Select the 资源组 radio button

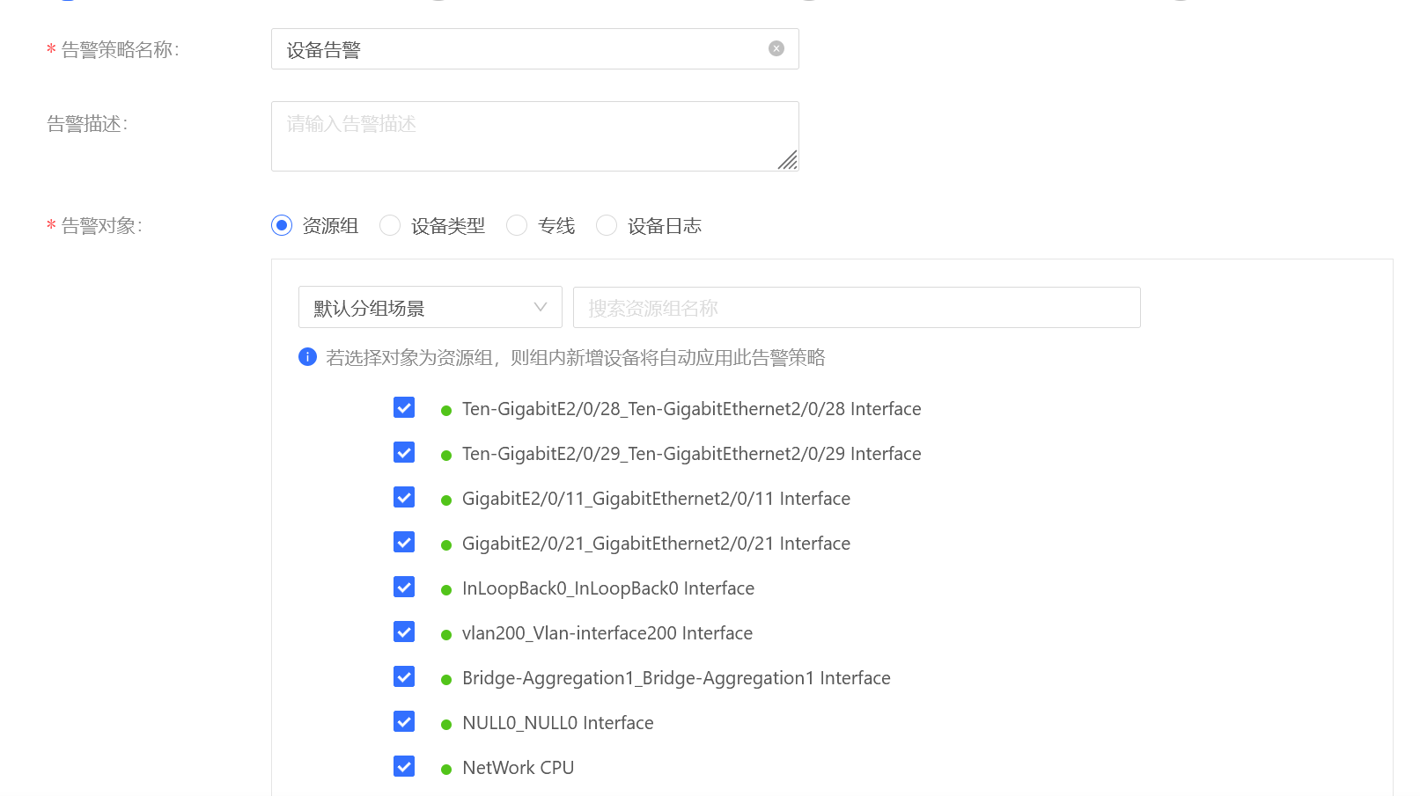click(x=282, y=226)
